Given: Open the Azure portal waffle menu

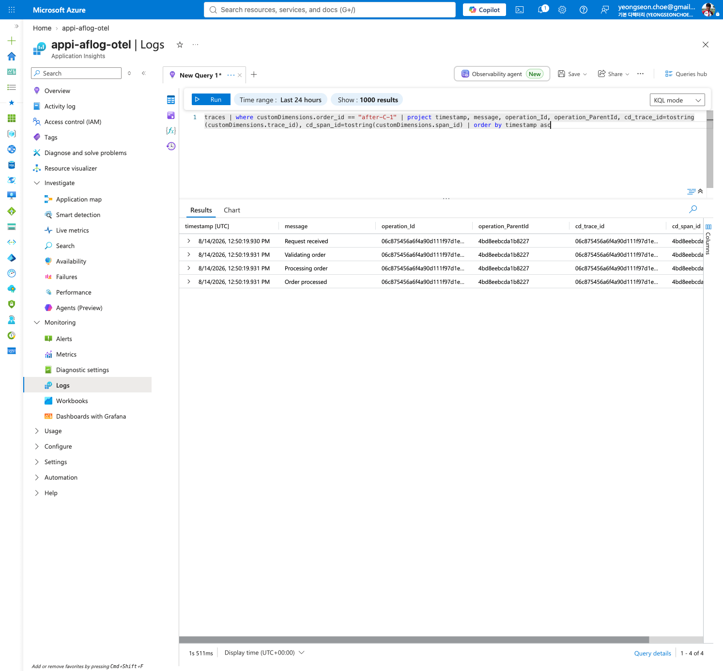Looking at the screenshot, I should coord(12,10).
